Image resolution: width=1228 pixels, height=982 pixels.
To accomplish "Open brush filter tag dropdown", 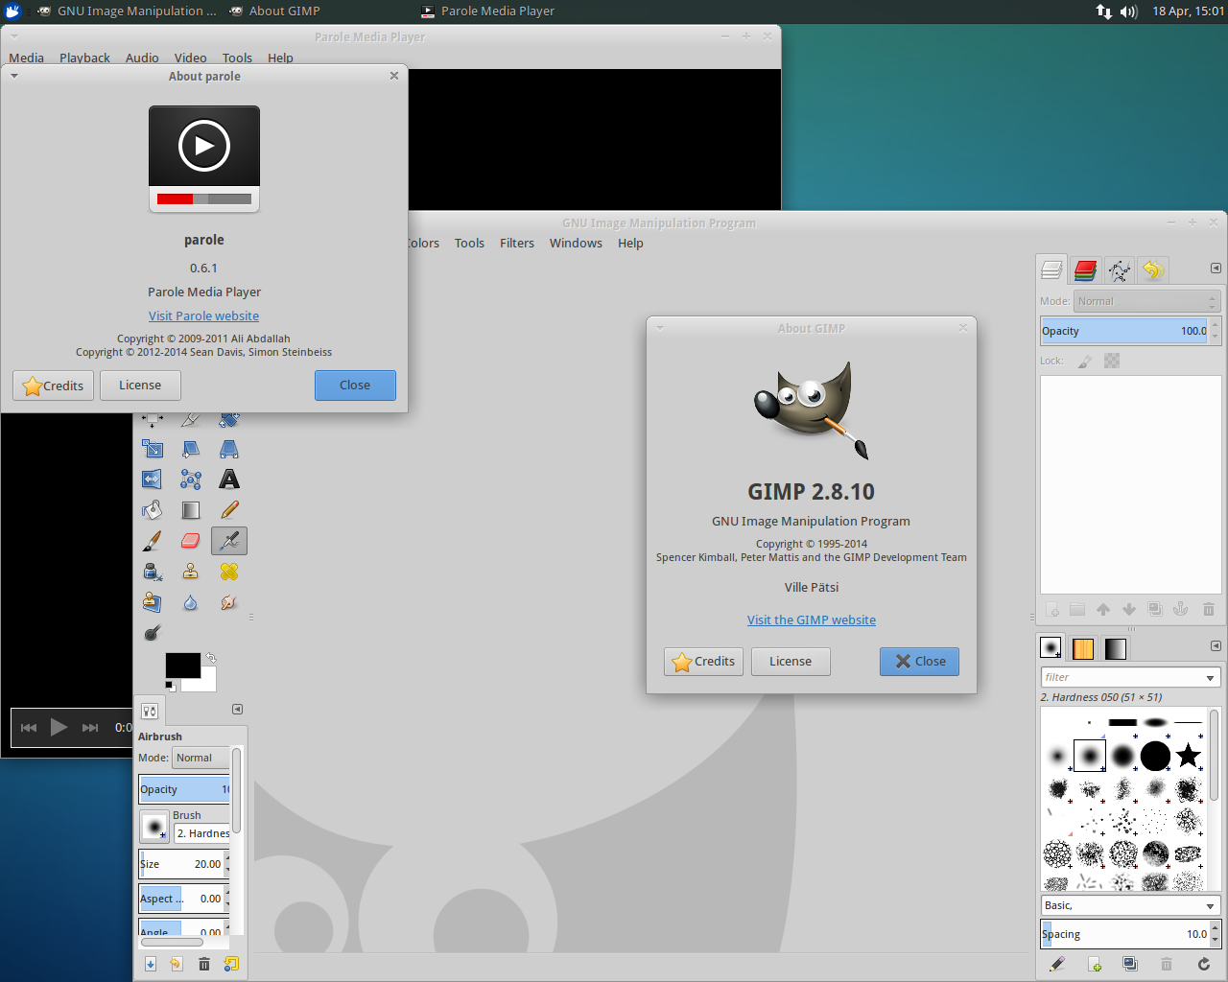I will (1211, 678).
